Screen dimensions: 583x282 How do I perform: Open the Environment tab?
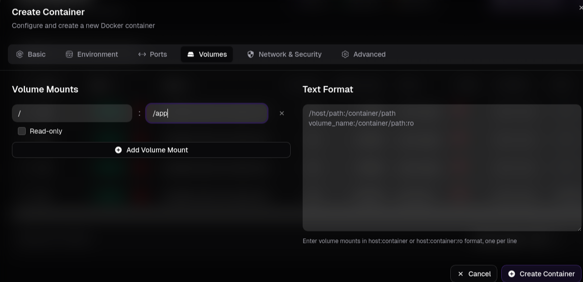pos(92,55)
